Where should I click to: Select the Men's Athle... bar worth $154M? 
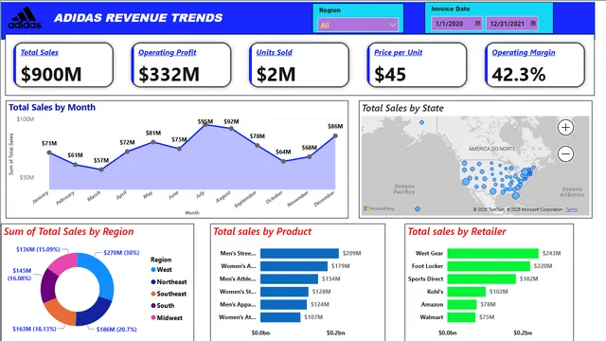click(x=289, y=278)
